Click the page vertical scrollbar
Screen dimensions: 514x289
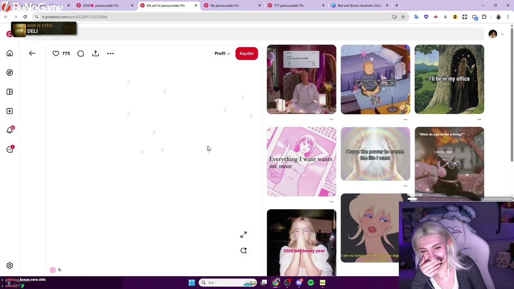point(512,95)
